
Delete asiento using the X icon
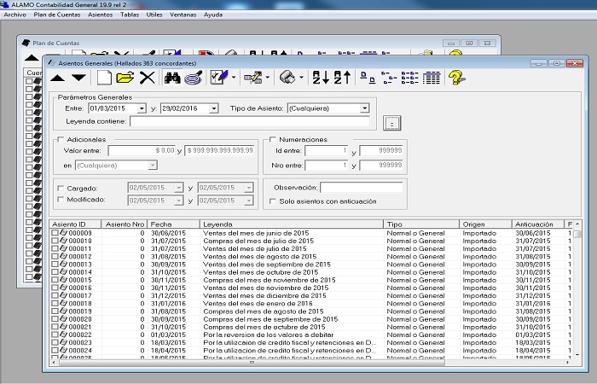[147, 78]
